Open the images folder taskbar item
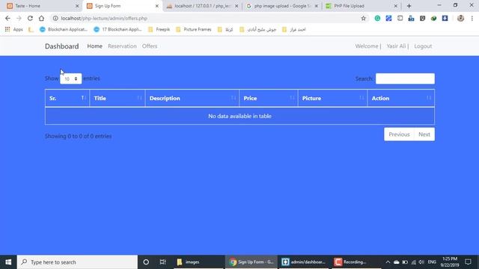Image resolution: width=479 pixels, height=269 pixels. click(198, 262)
